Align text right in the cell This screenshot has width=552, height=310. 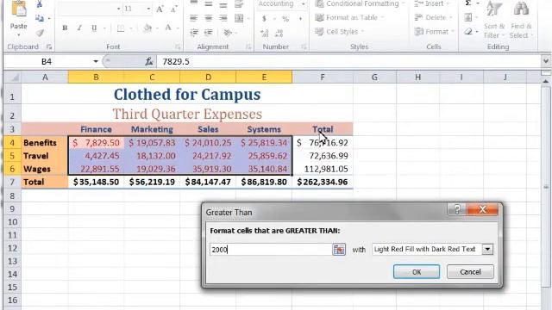pos(223,18)
